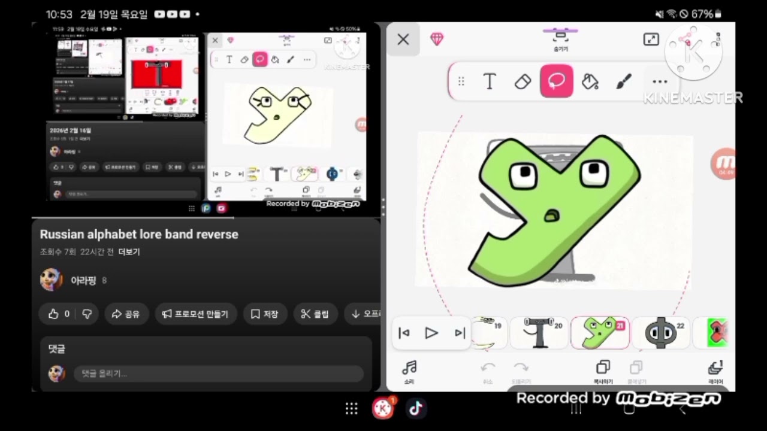Expand description with 더보기

(x=129, y=252)
